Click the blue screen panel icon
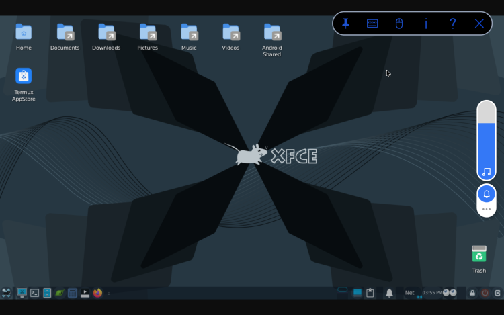 tap(358, 293)
